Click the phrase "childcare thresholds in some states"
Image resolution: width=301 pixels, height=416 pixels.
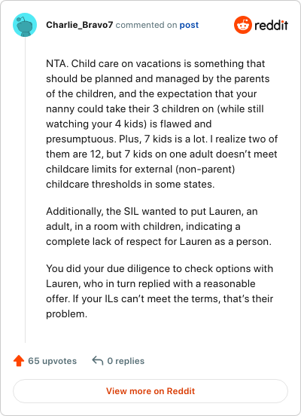pyautogui.click(x=130, y=184)
